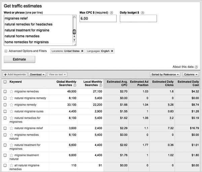Star the 'natural migraine remedy' keyword
The height and width of the screenshot is (172, 202).
click(11, 98)
